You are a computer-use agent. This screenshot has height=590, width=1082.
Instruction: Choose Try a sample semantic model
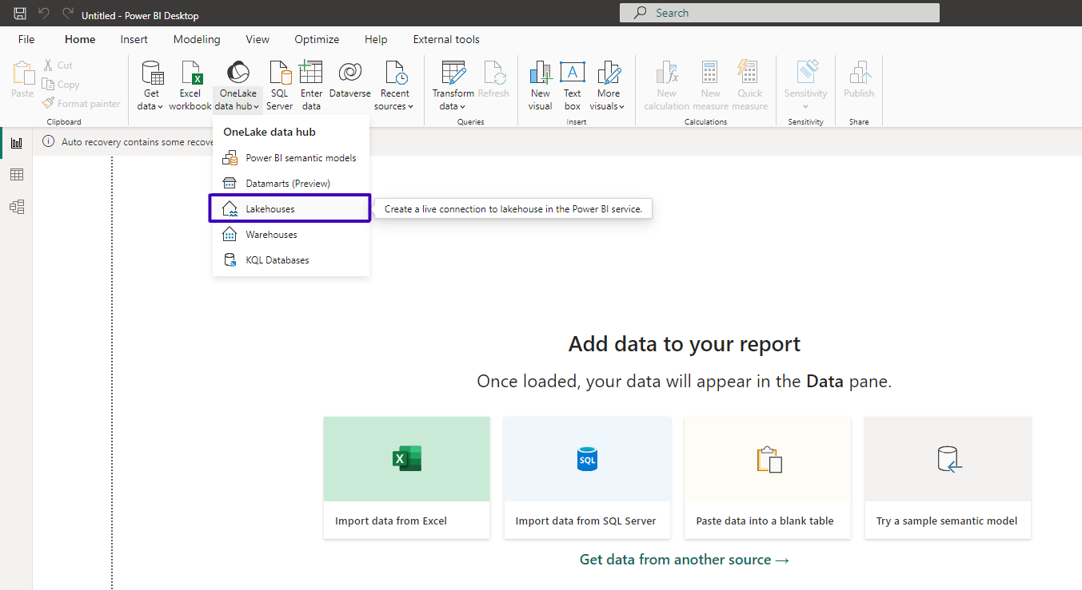pos(947,477)
